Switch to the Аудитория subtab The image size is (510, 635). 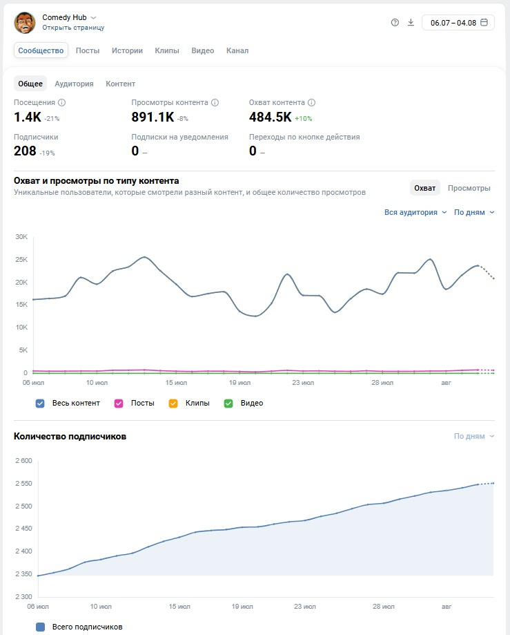click(x=74, y=84)
